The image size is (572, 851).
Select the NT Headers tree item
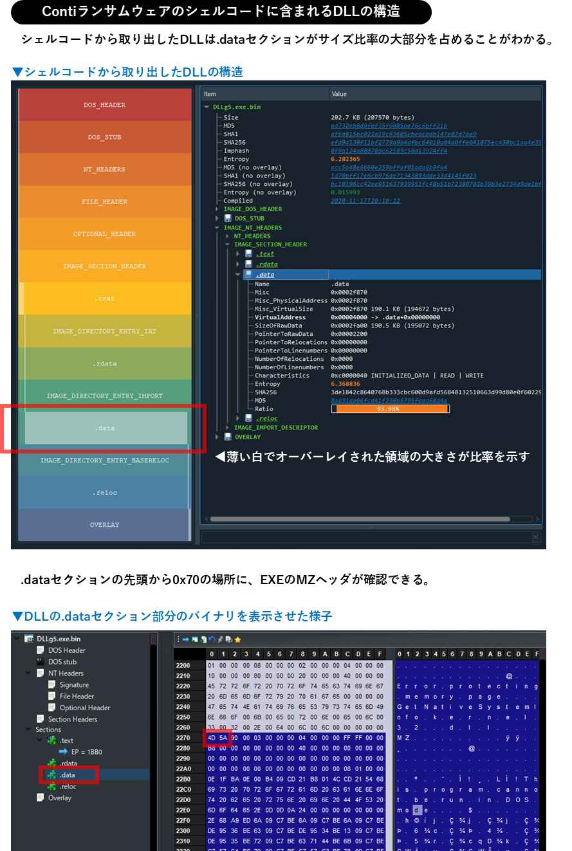(66, 673)
